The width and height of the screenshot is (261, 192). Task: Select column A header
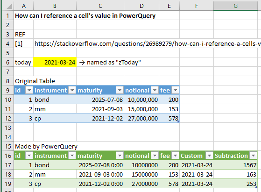(x=24, y=6)
